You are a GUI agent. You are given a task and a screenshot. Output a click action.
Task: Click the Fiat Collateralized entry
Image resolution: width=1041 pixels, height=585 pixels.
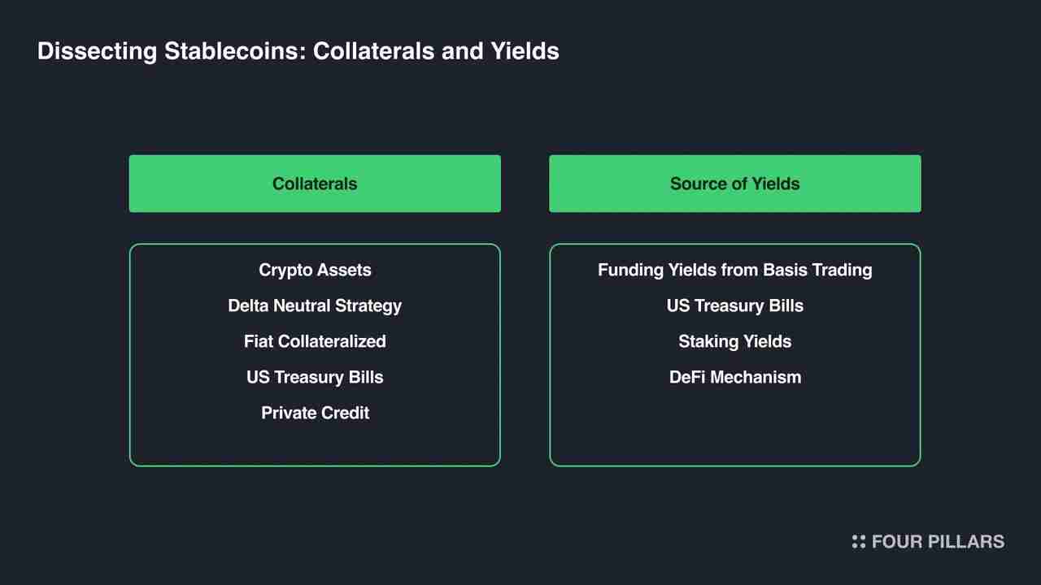point(315,341)
